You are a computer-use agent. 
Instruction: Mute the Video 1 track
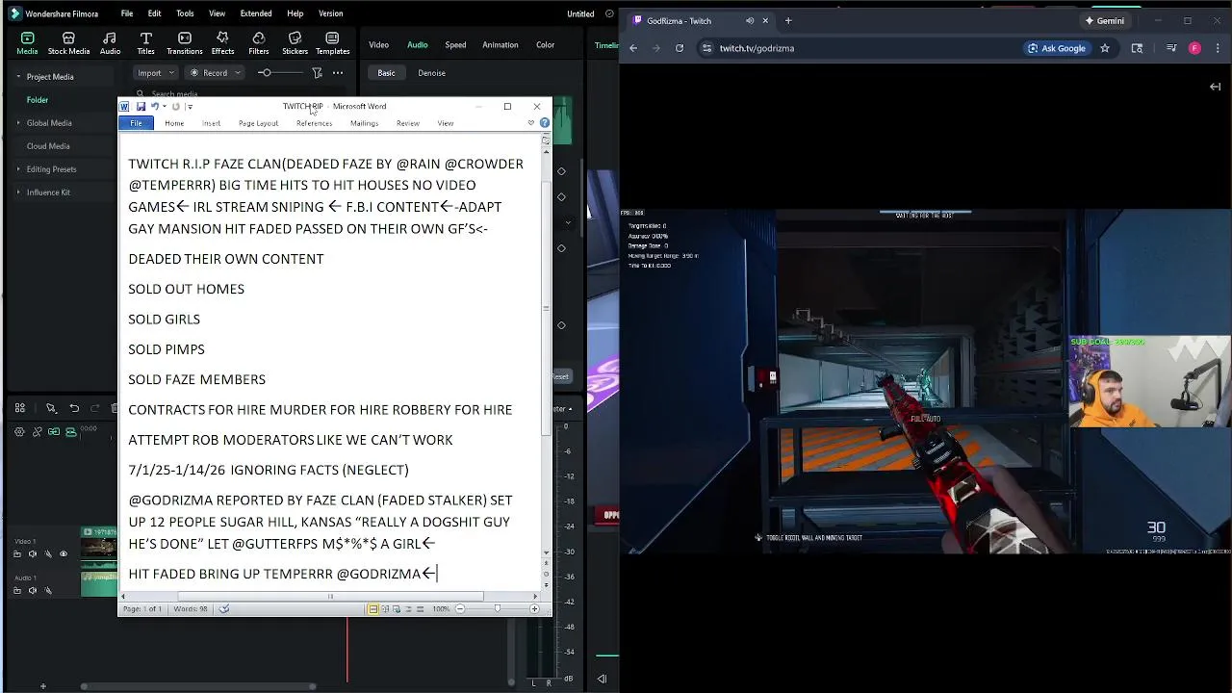point(33,553)
